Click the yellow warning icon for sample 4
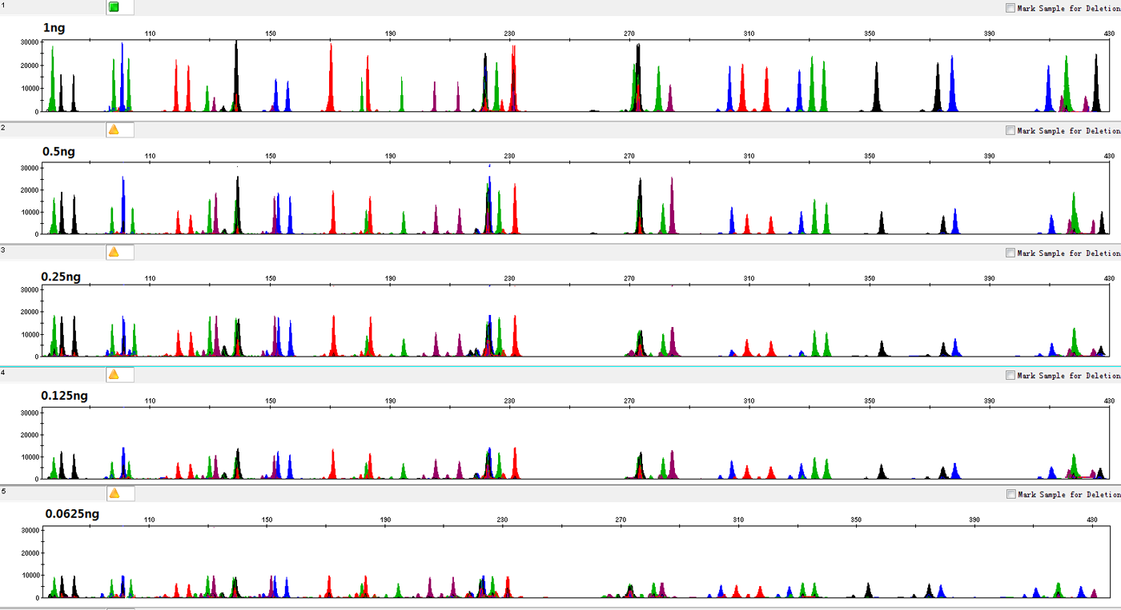Screen dimensions: 1121x610 coord(114,374)
